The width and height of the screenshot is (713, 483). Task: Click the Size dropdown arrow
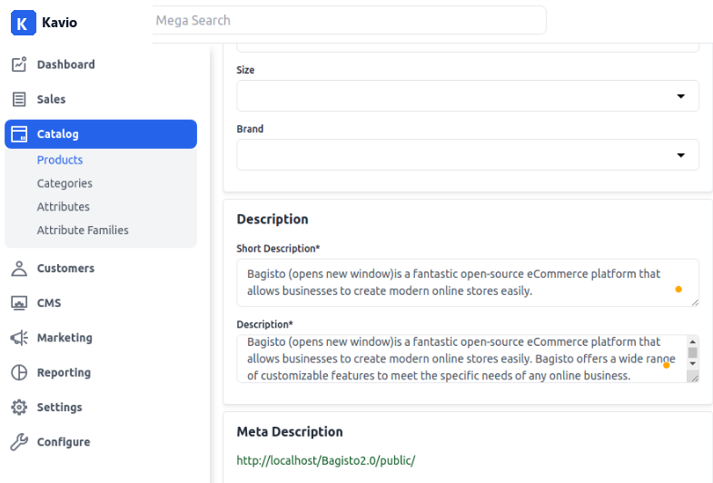[680, 96]
